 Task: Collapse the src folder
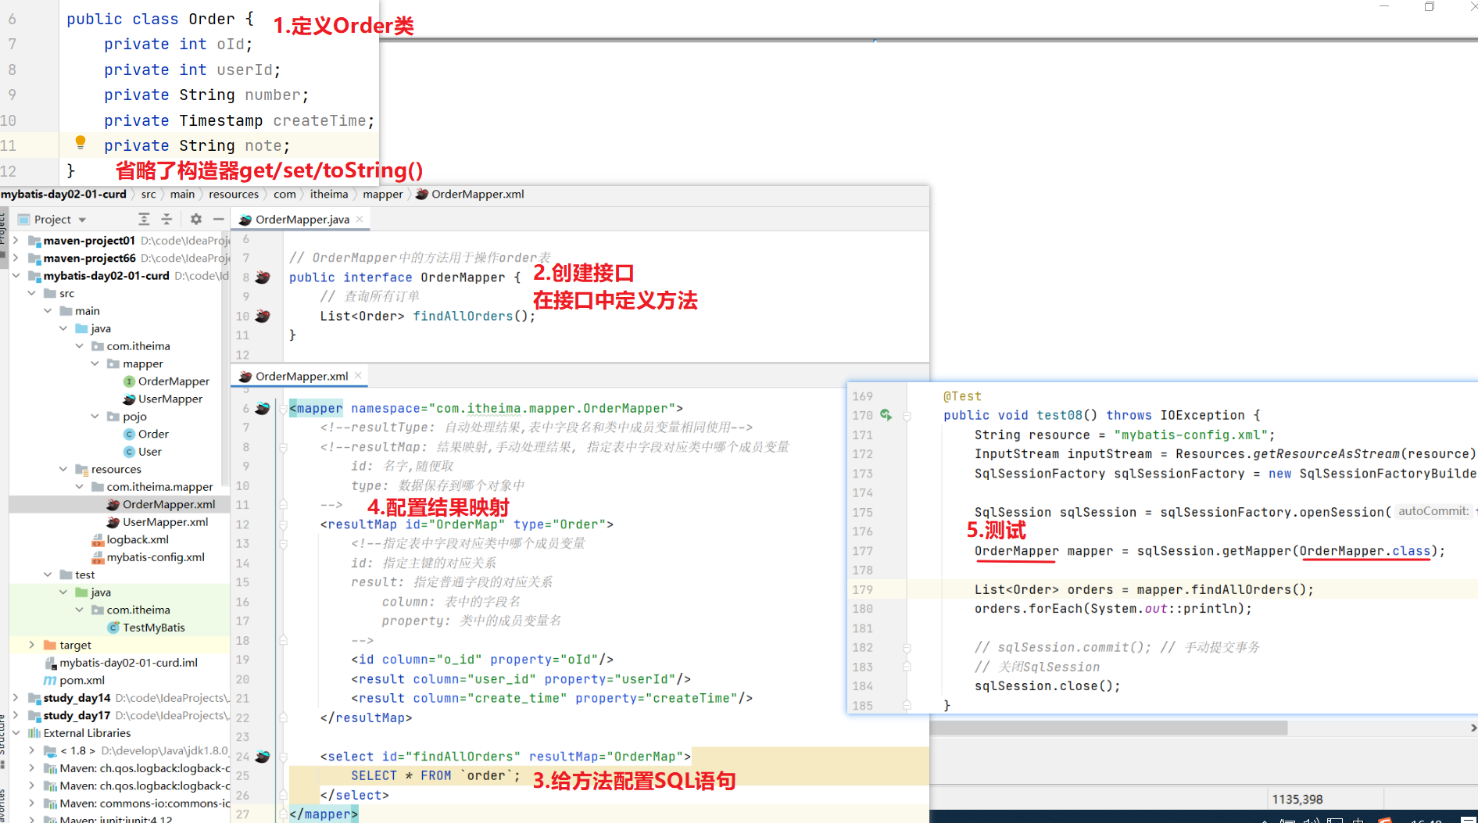tap(31, 293)
